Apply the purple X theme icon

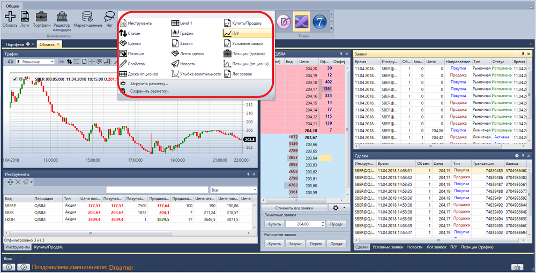coord(301,22)
